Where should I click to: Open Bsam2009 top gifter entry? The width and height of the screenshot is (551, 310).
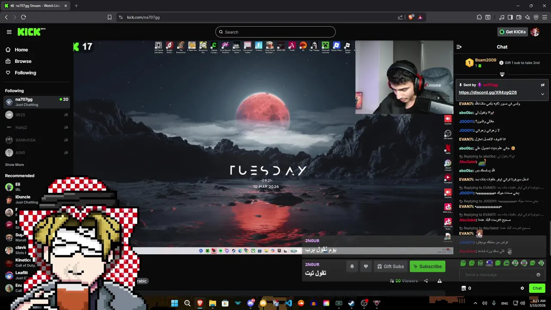tap(480, 63)
